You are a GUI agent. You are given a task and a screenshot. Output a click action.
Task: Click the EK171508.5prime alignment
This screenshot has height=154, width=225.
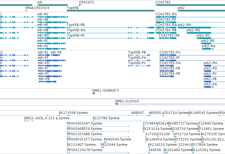click(94, 116)
